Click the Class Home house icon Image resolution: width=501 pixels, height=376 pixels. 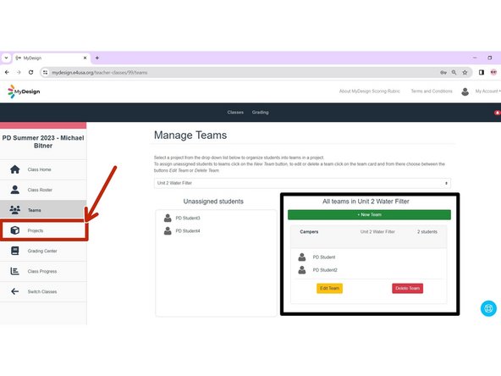click(14, 169)
